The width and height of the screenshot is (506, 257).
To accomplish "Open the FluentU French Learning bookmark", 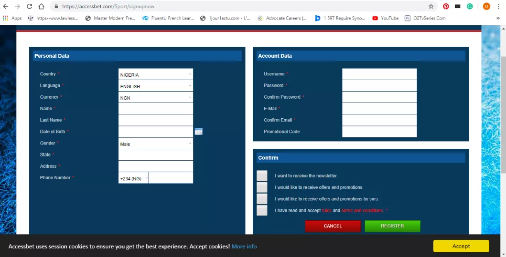I will coord(168,18).
